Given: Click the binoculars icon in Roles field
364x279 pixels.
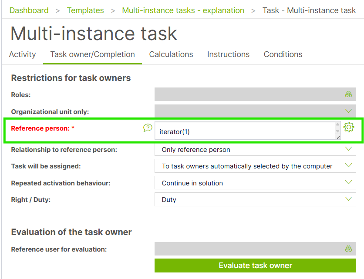Looking at the screenshot, I should [x=348, y=94].
